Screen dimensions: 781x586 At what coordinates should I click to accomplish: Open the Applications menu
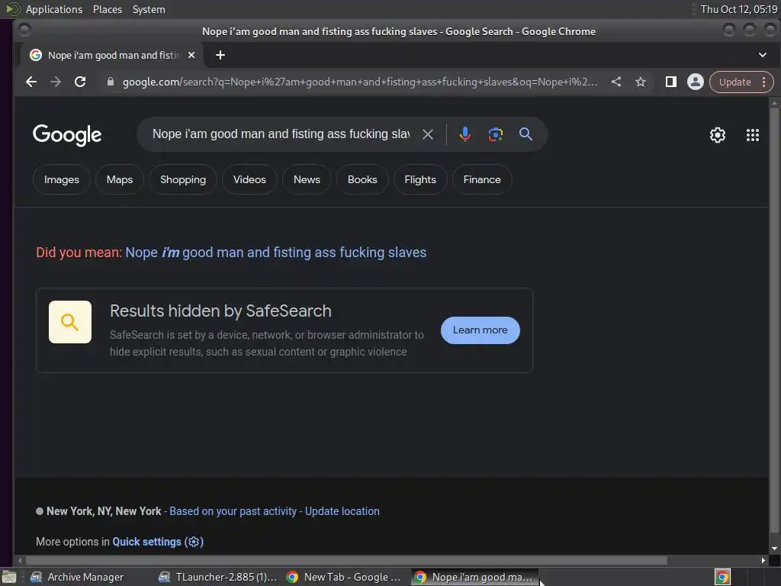(x=54, y=9)
